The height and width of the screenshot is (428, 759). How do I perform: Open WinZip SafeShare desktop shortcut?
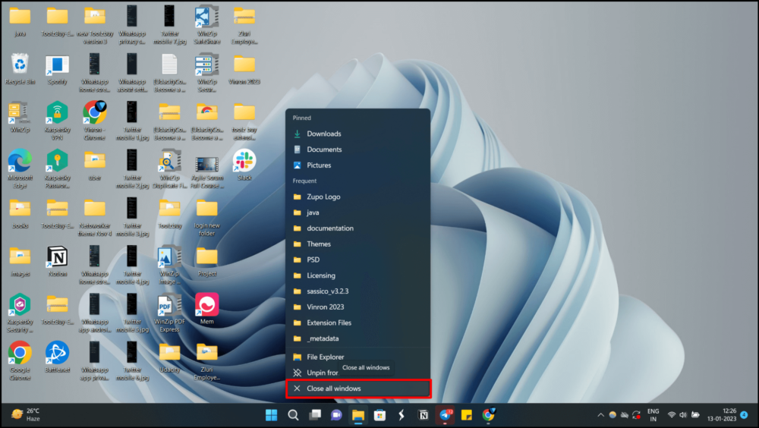[206, 25]
